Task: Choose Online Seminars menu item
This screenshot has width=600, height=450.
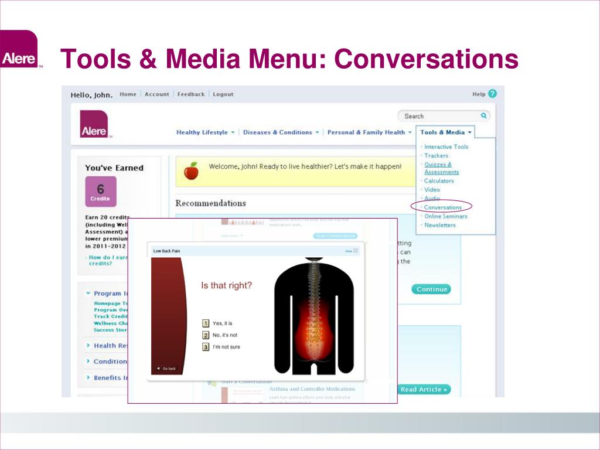Action: point(446,216)
